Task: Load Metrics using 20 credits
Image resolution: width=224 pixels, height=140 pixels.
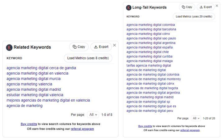Action: click(x=194, y=17)
